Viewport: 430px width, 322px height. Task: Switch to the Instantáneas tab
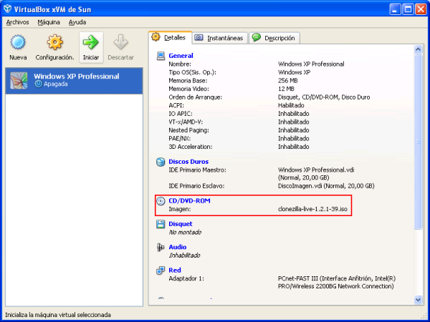[x=219, y=38]
